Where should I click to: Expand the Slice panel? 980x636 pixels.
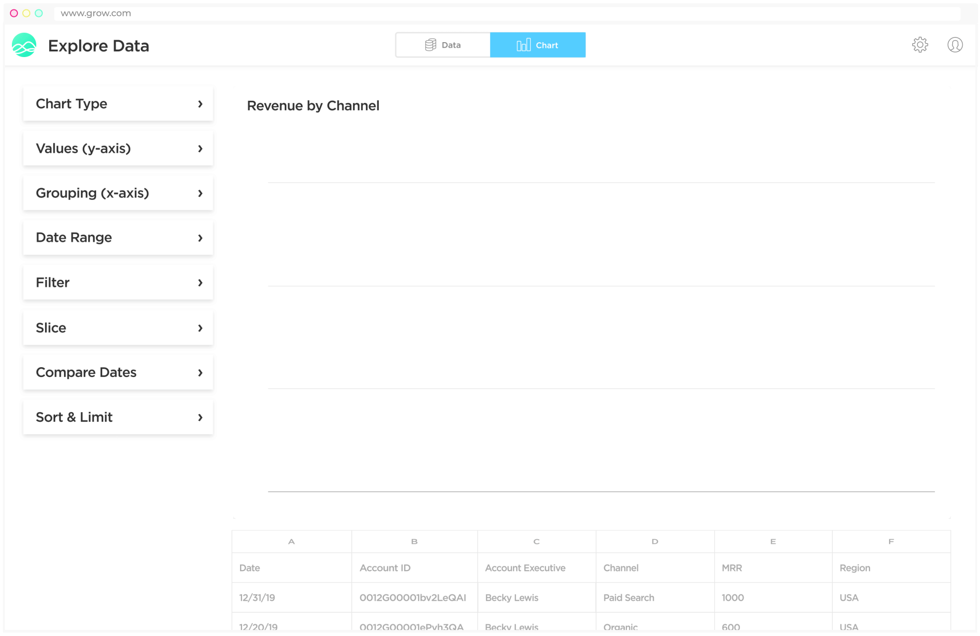coord(118,327)
